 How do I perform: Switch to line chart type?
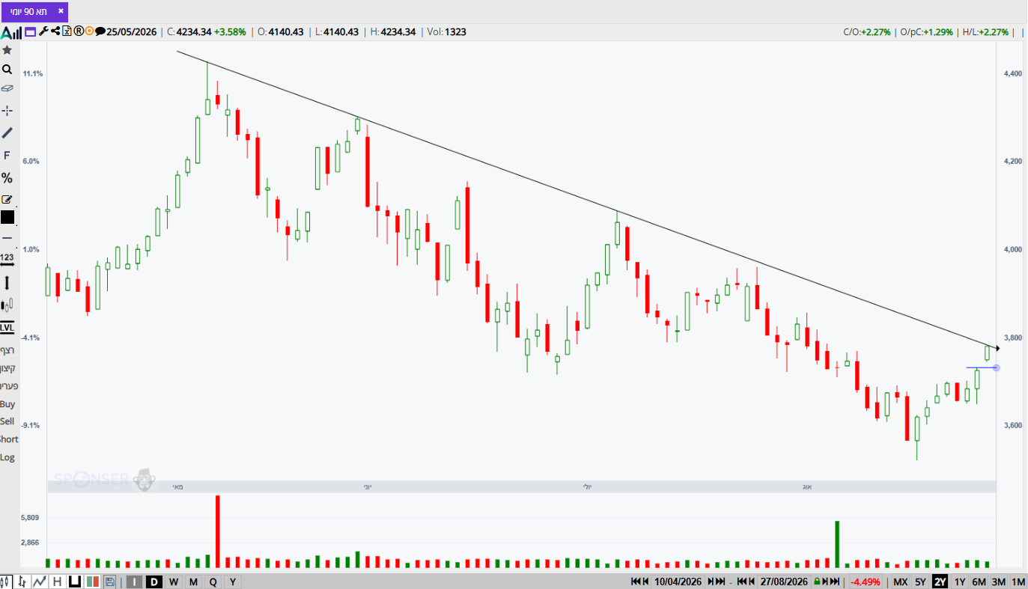pyautogui.click(x=39, y=582)
